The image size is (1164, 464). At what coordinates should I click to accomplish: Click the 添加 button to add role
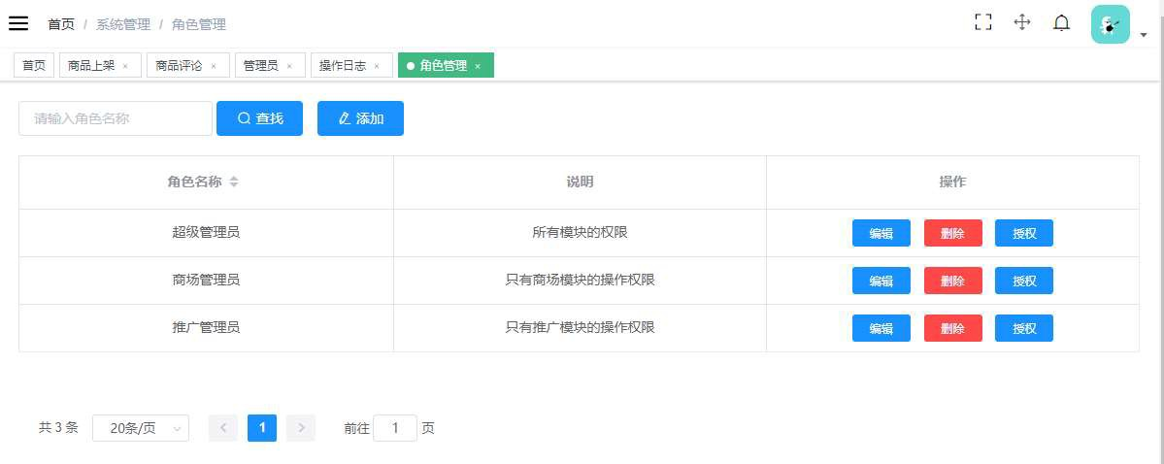361,118
